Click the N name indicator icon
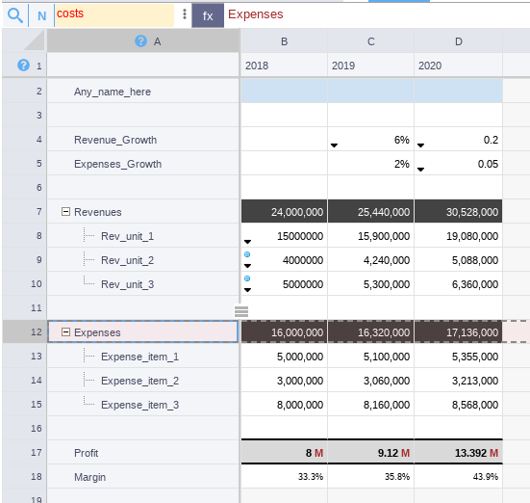The height and width of the screenshot is (503, 530). pos(41,15)
